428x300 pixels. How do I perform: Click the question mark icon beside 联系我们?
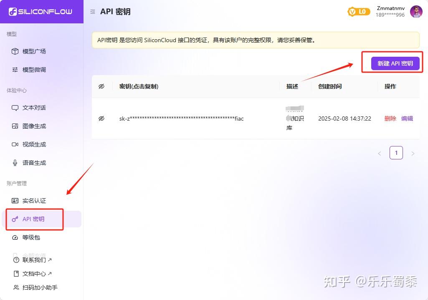[16, 260]
